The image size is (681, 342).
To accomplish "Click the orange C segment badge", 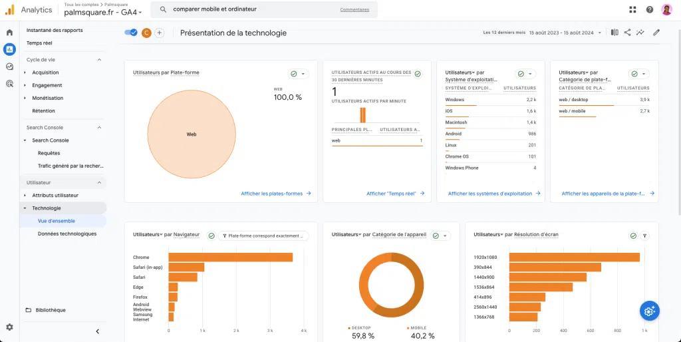I will click(146, 33).
